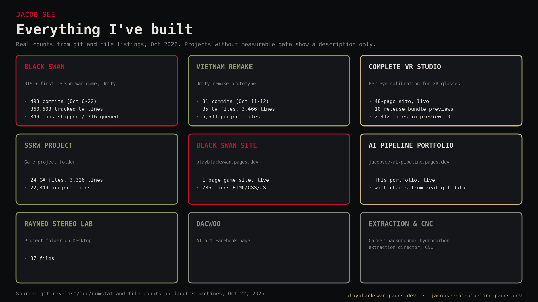538x302 pixels.
Task: Select 'with charts from real git data'
Action: pos(420,188)
